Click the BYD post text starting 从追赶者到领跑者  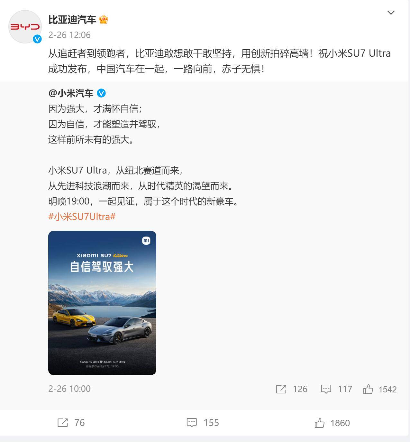click(219, 61)
